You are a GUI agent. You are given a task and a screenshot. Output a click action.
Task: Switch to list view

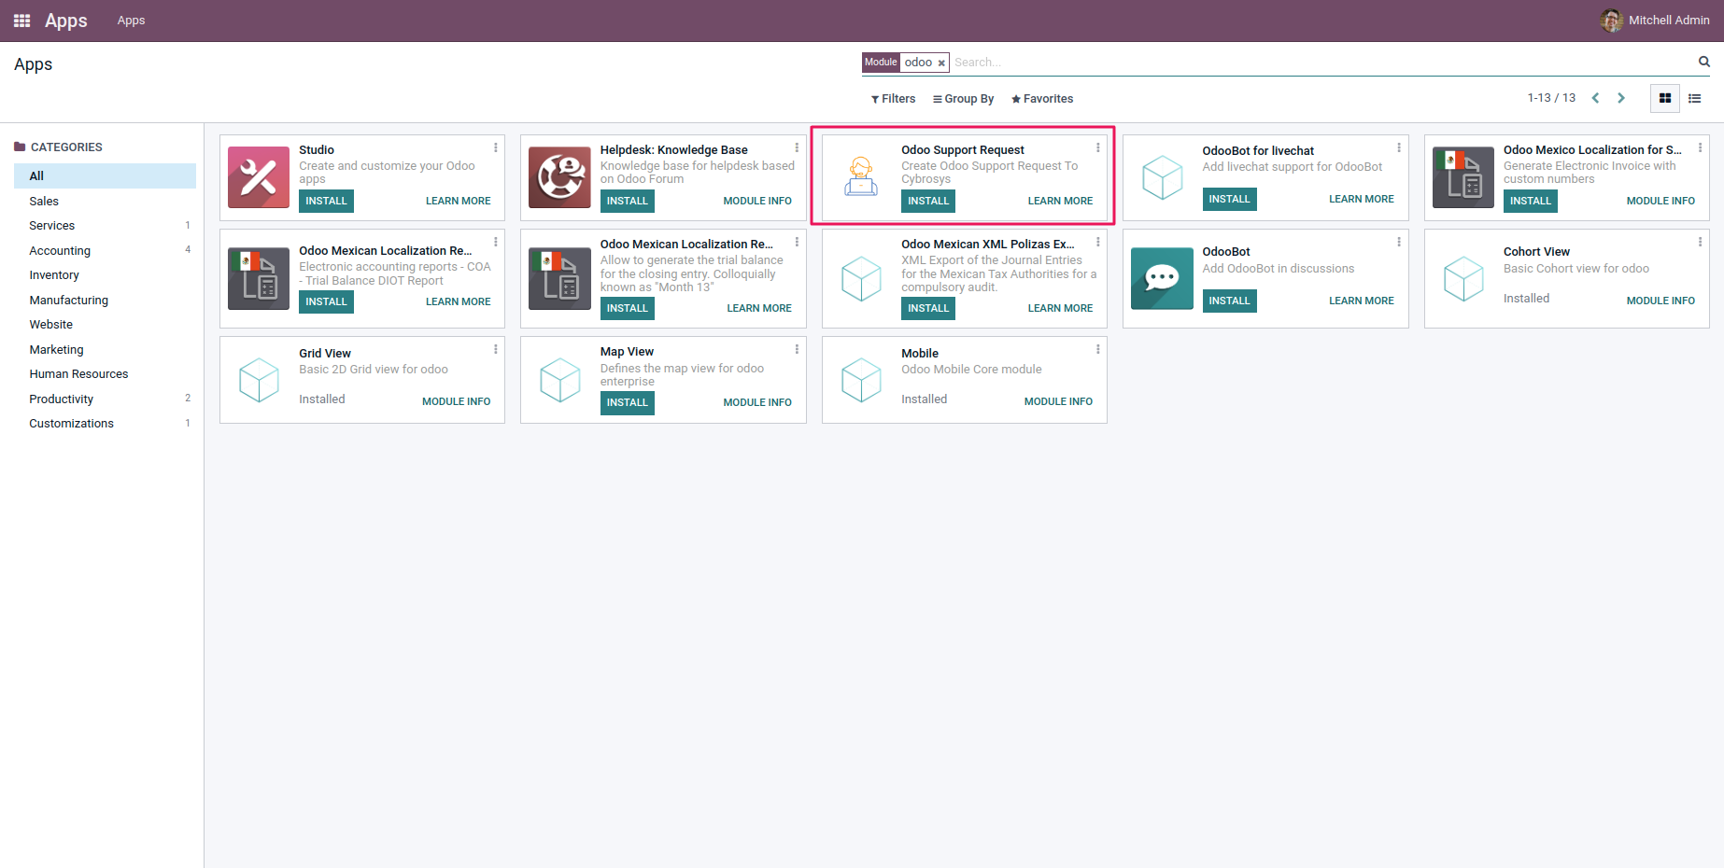(1694, 98)
